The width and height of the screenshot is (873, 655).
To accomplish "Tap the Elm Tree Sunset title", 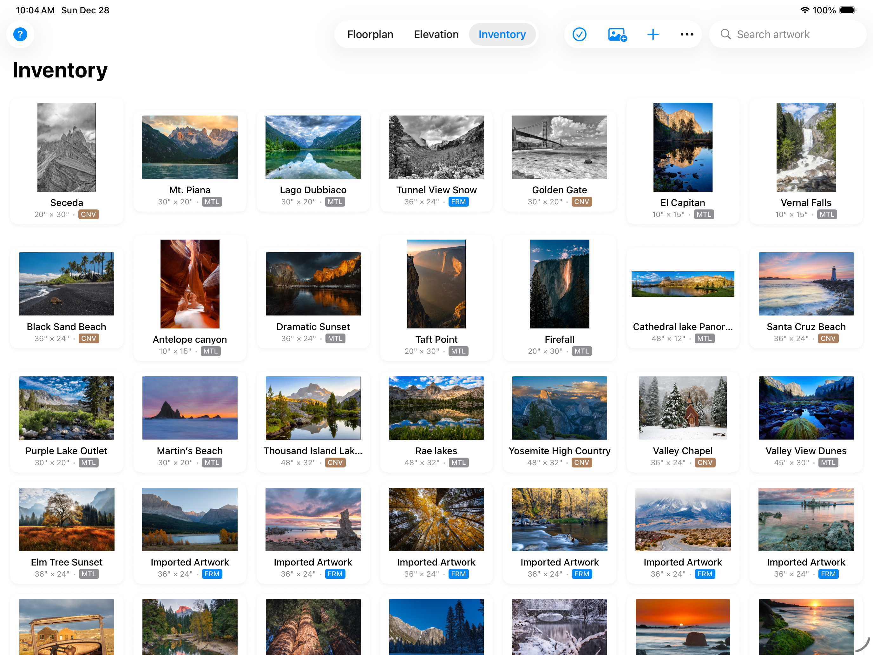I will (66, 562).
